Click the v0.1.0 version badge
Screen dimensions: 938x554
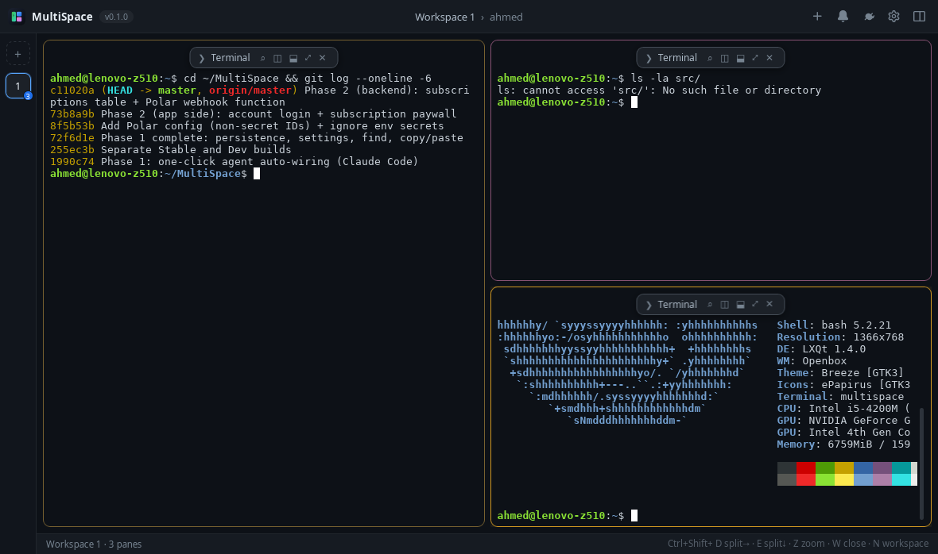(116, 17)
